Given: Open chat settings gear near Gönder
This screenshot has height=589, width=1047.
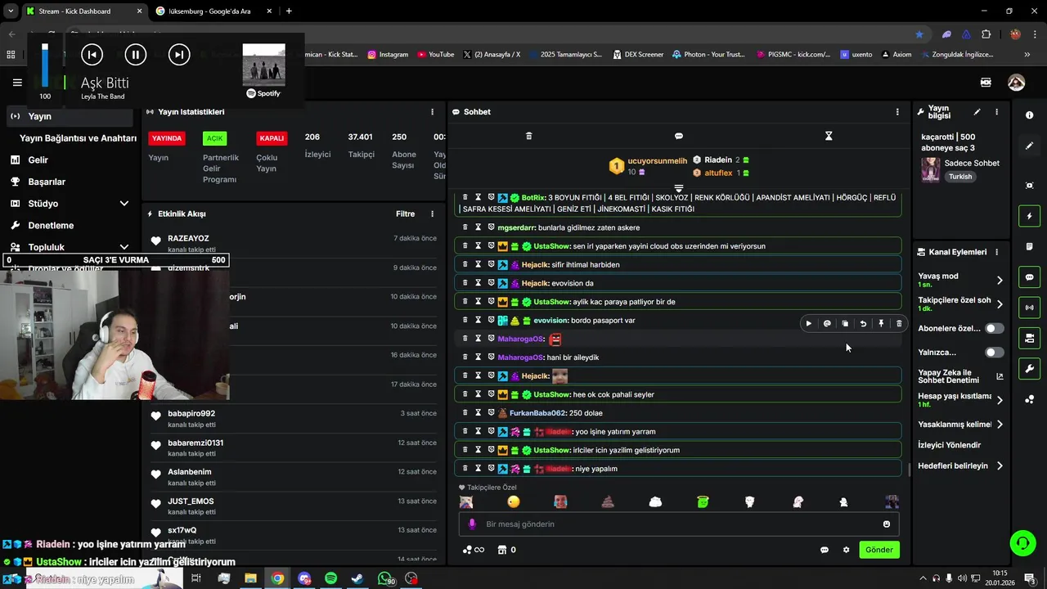Looking at the screenshot, I should [x=847, y=550].
